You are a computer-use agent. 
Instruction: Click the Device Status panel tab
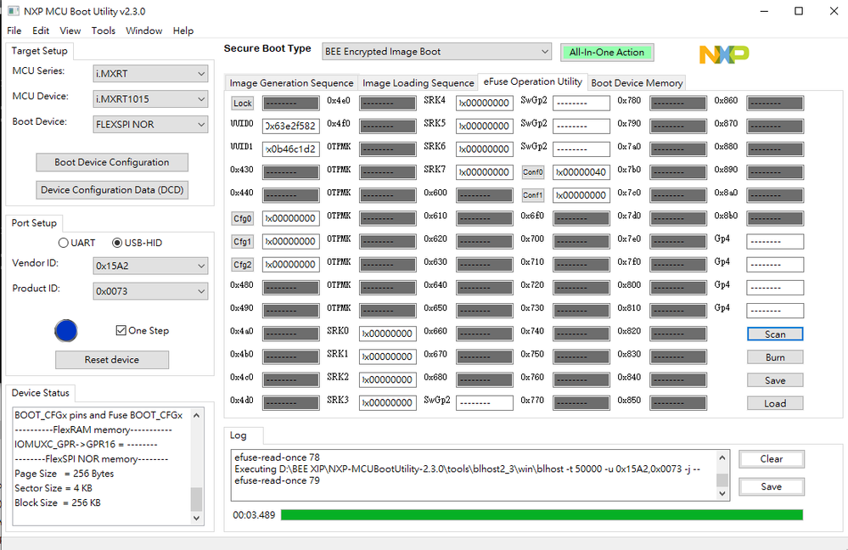coord(41,393)
